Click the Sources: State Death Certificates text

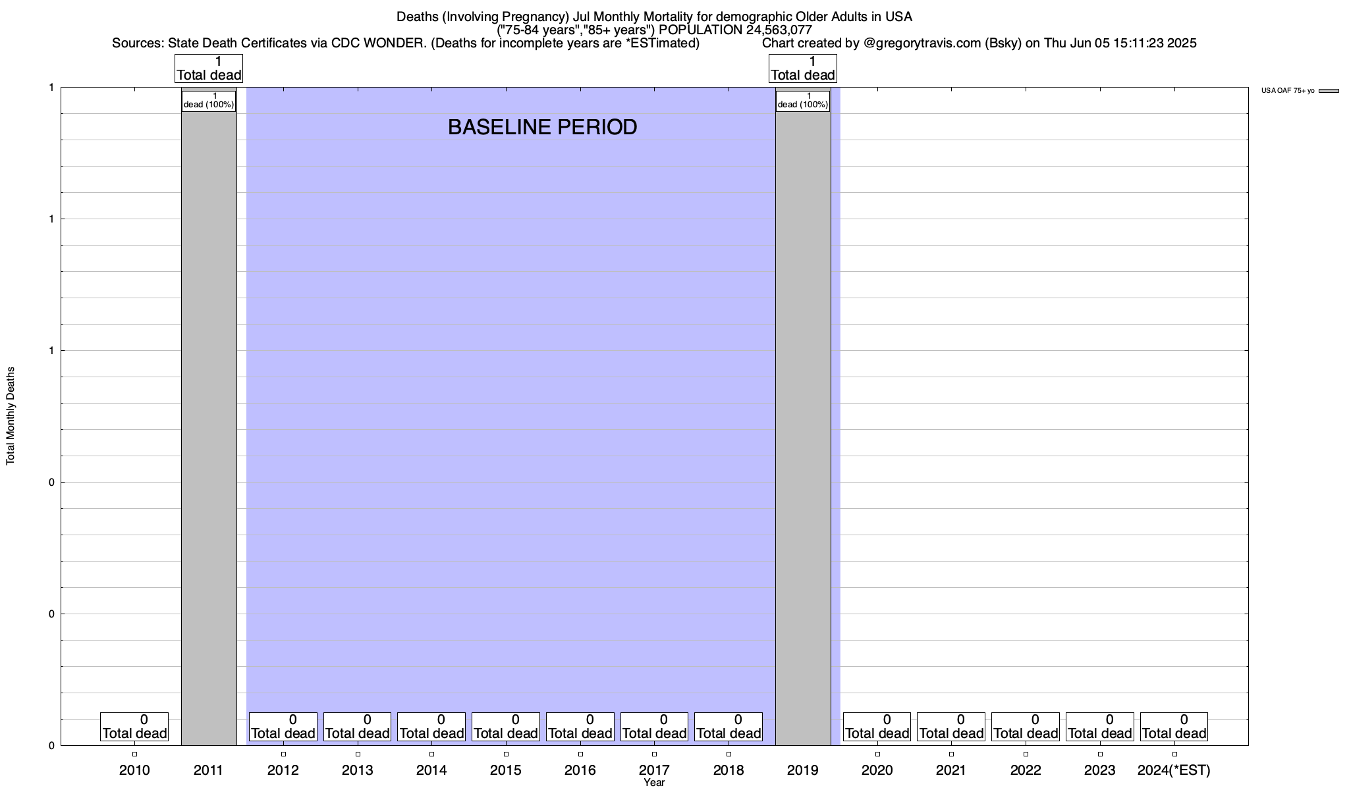coord(406,43)
